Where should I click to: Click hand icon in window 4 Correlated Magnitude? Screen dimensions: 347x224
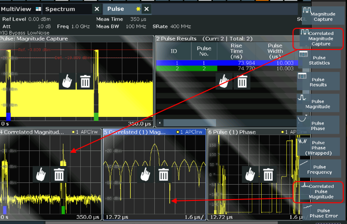click(41, 175)
